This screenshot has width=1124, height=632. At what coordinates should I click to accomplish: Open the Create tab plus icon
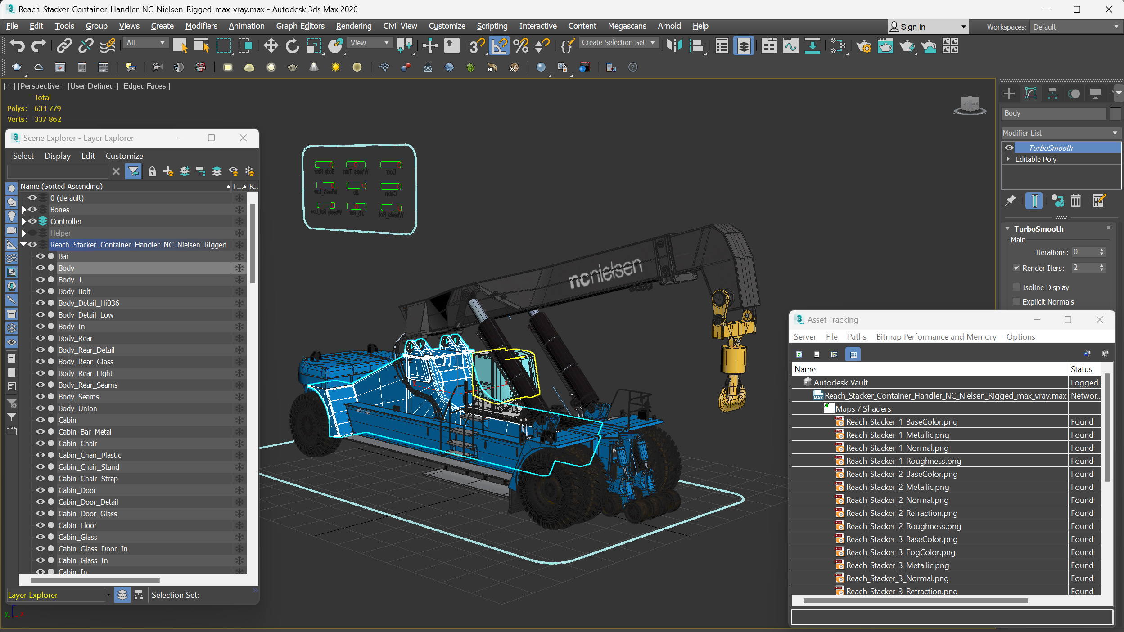click(x=1009, y=94)
